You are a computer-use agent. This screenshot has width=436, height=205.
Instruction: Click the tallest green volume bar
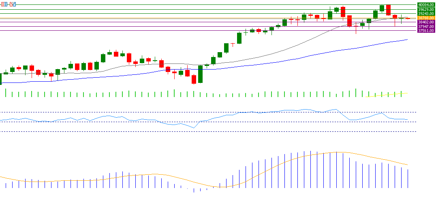tap(356, 93)
